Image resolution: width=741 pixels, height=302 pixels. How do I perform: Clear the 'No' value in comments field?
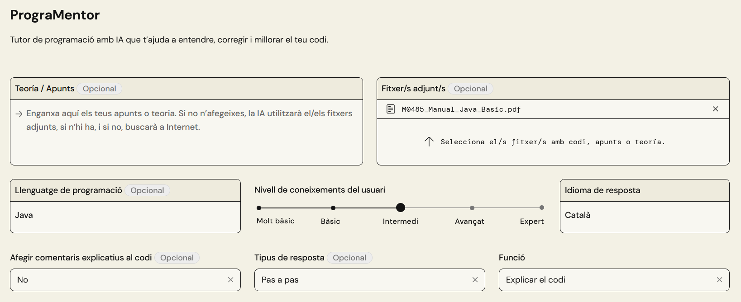(230, 280)
